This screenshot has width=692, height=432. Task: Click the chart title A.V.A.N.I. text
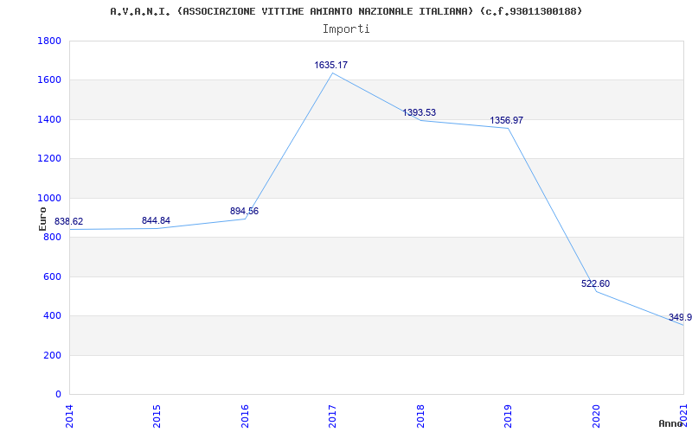pos(346,11)
